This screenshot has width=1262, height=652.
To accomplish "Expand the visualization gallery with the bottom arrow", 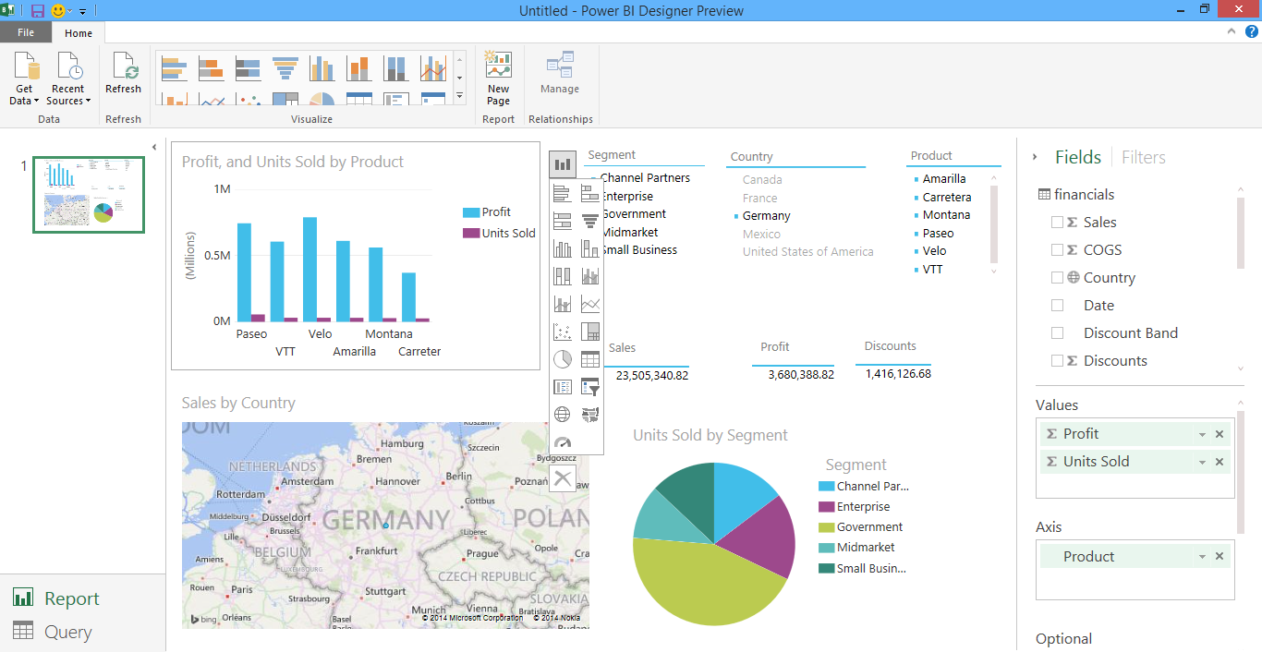I will coord(459,95).
